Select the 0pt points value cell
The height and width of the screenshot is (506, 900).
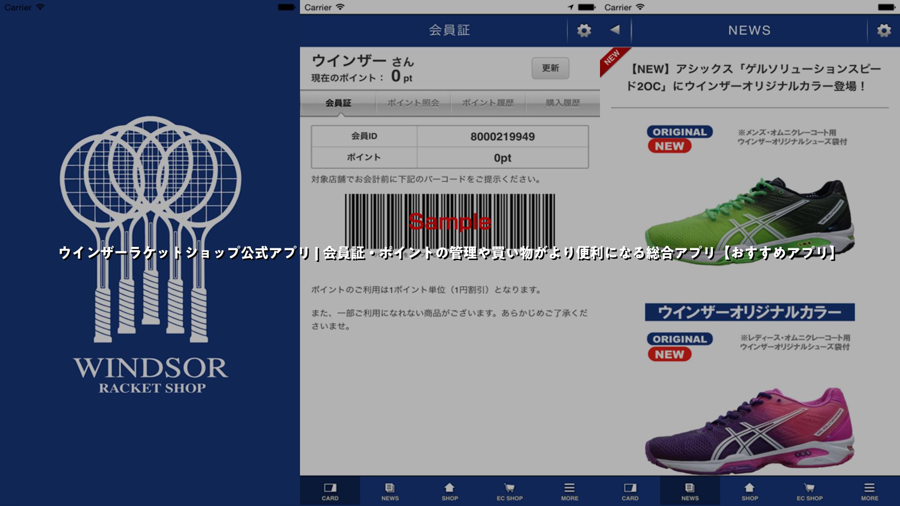coord(502,158)
